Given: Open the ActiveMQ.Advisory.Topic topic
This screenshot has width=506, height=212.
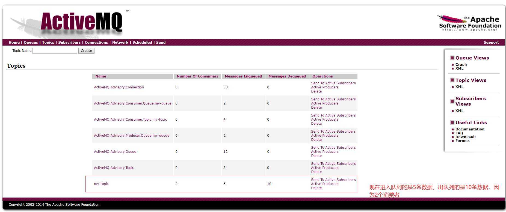Looking at the screenshot, I should (x=114, y=168).
